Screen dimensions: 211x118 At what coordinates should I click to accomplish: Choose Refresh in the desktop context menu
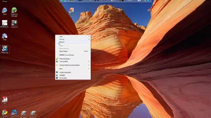tap(73, 42)
